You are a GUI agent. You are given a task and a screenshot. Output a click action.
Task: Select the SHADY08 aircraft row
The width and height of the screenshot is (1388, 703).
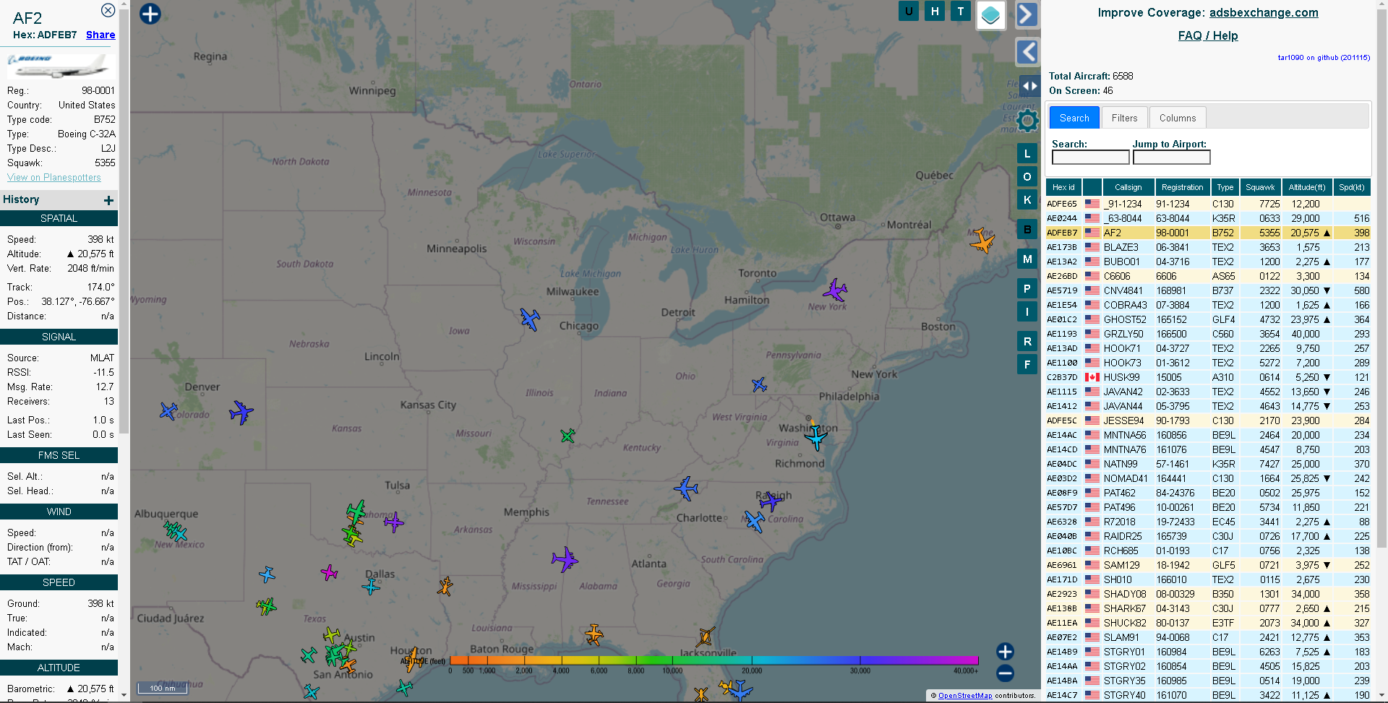(x=1208, y=594)
